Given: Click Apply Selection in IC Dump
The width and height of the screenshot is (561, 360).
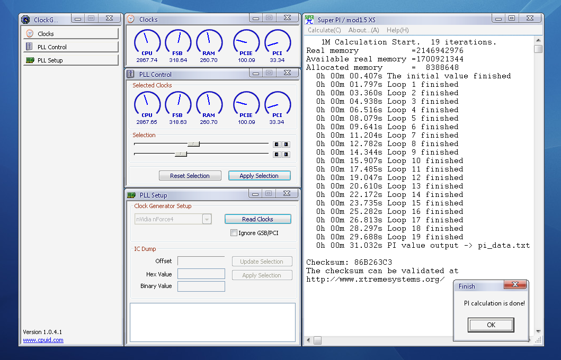Looking at the screenshot, I should 262,275.
